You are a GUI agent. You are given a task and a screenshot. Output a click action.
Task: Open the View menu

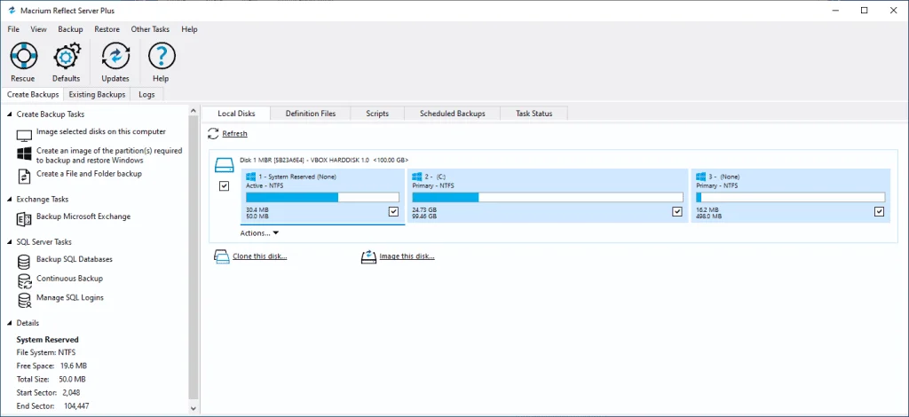coord(39,29)
